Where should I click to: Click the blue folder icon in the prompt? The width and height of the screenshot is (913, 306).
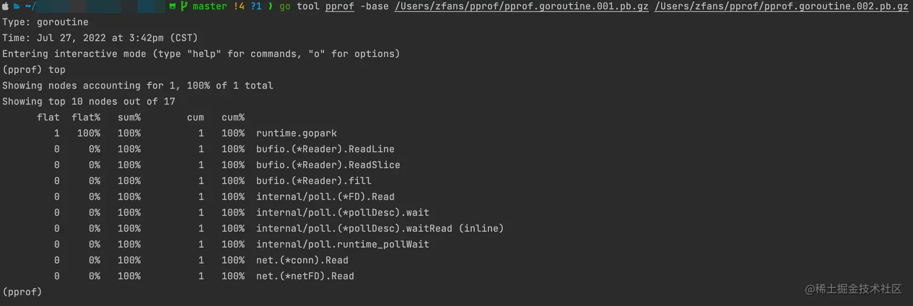(16, 7)
